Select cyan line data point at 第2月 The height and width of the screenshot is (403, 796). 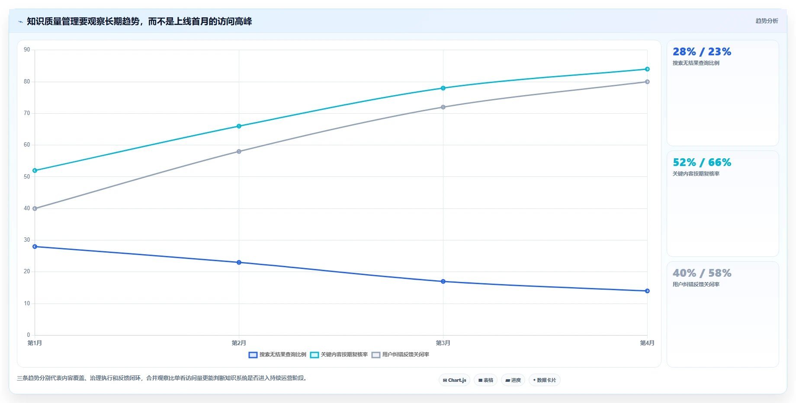click(239, 126)
